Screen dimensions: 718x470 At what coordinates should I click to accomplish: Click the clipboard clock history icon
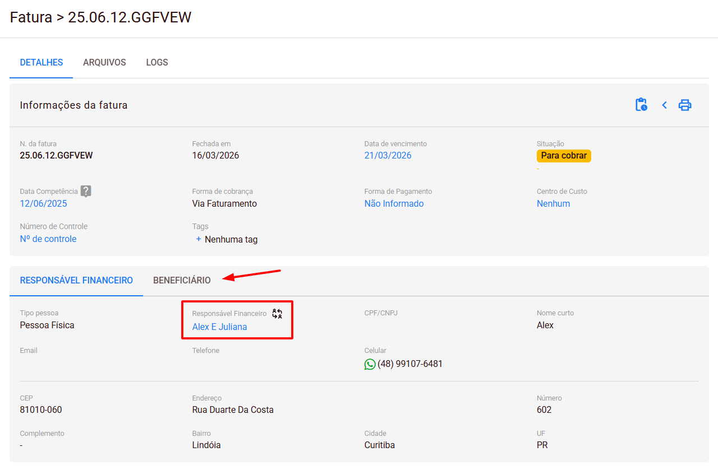641,105
